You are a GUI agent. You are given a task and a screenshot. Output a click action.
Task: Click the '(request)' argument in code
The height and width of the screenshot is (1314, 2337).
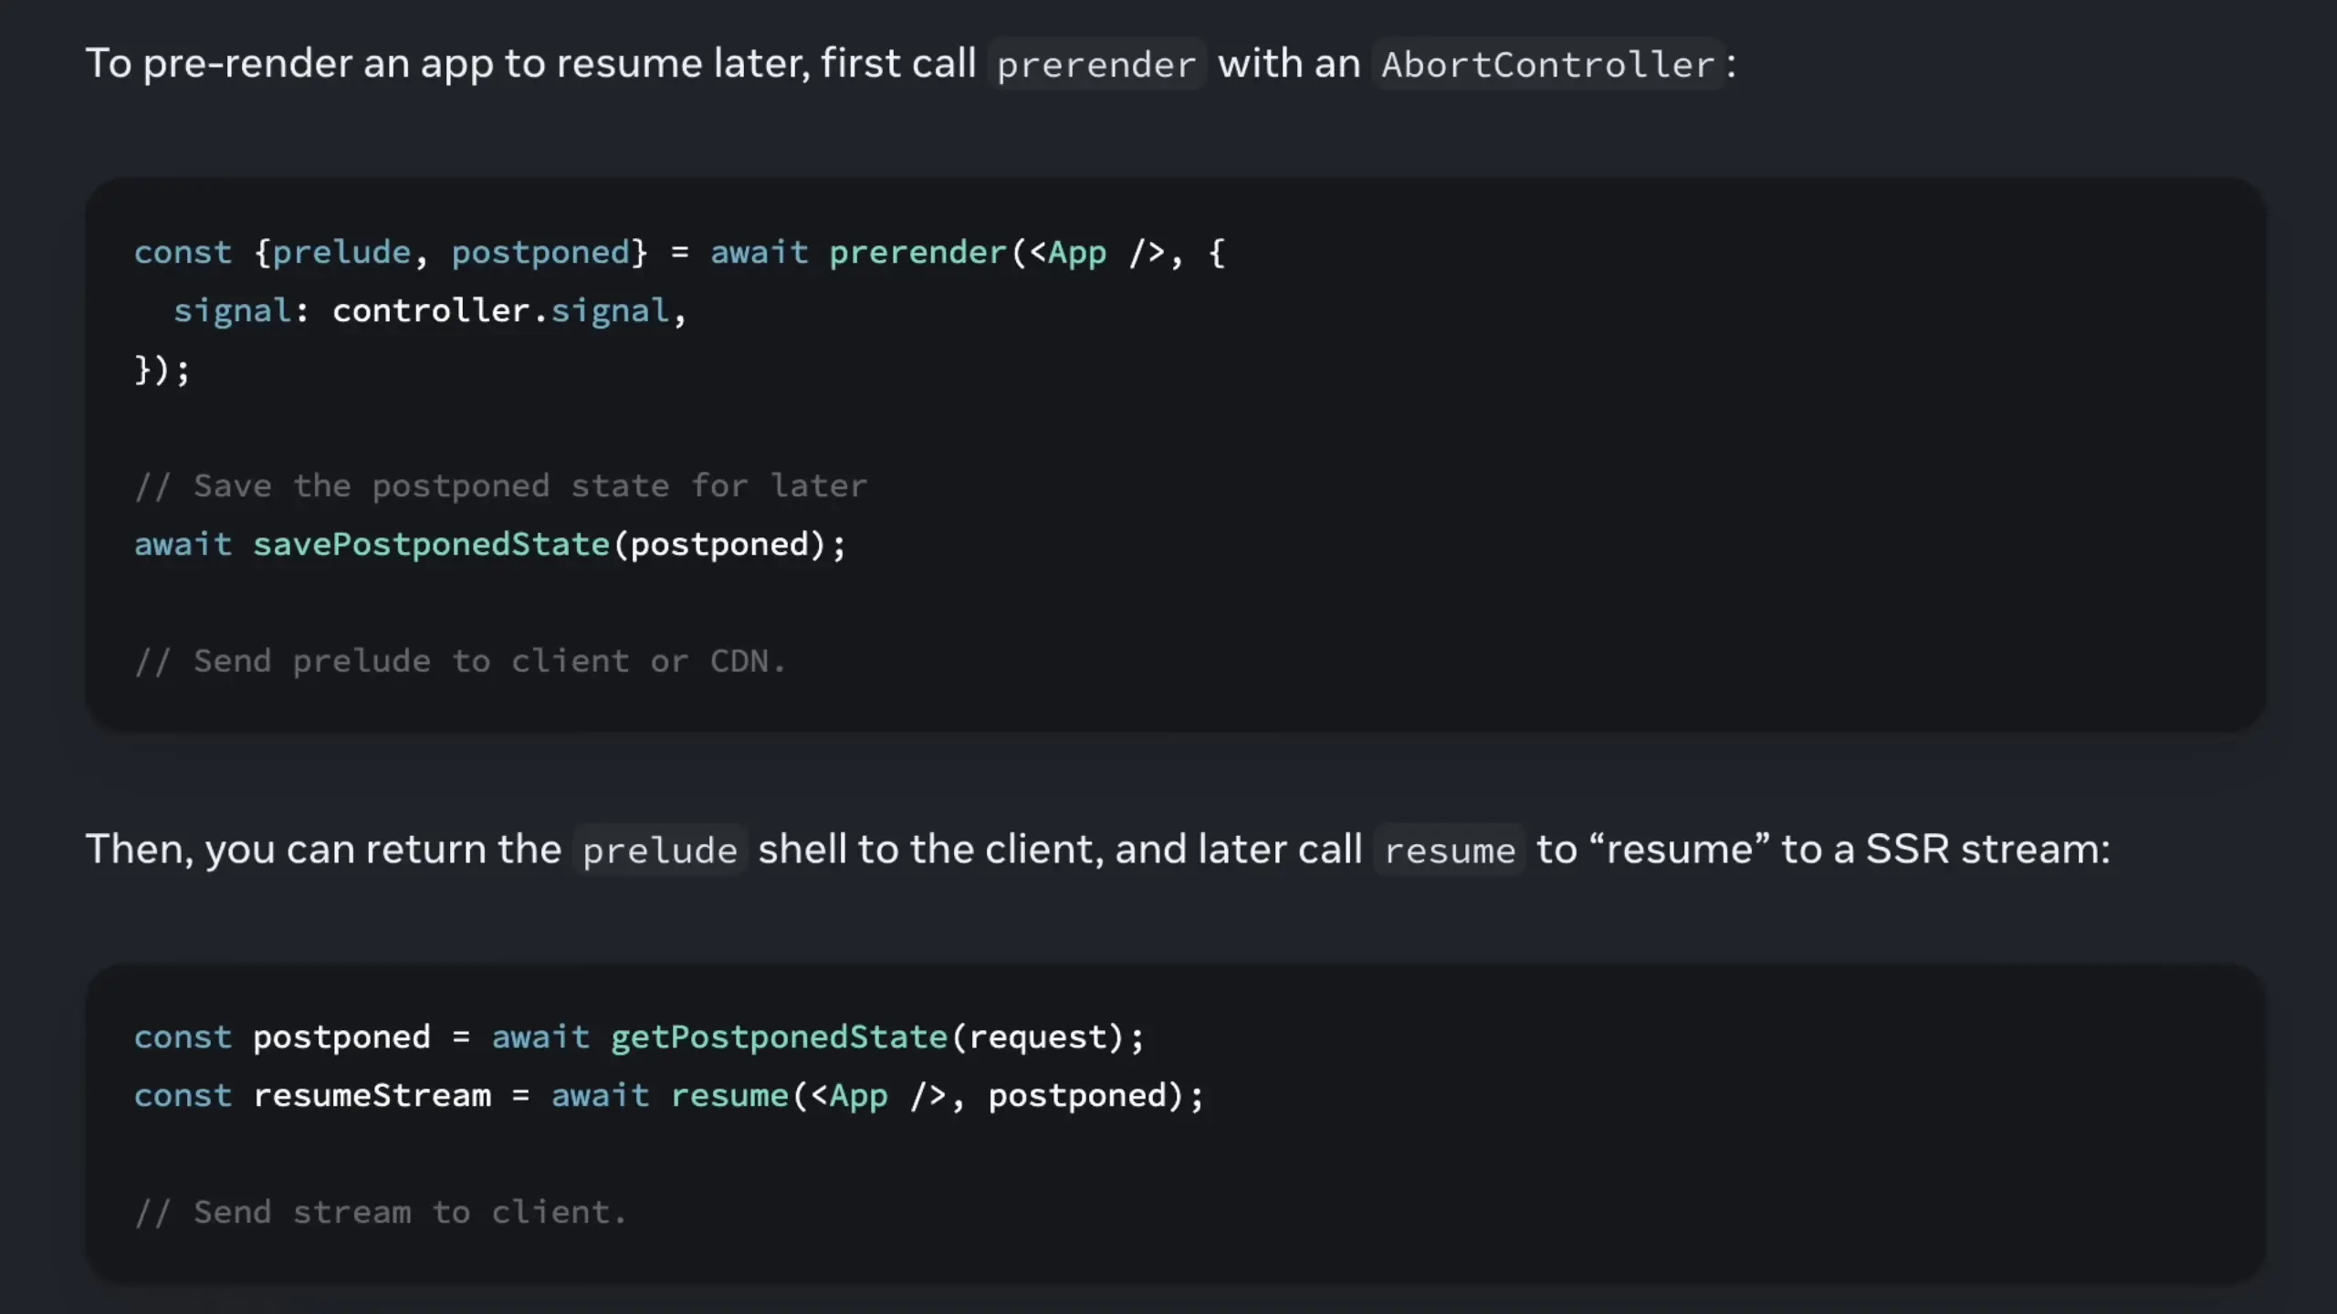pyautogui.click(x=1036, y=1038)
